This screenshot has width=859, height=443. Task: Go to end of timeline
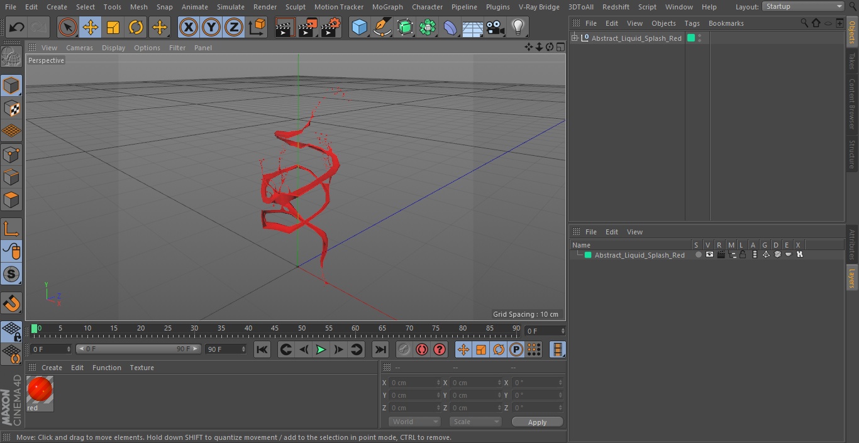coord(380,349)
